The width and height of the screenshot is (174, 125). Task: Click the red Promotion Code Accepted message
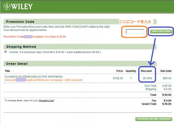(35, 37)
